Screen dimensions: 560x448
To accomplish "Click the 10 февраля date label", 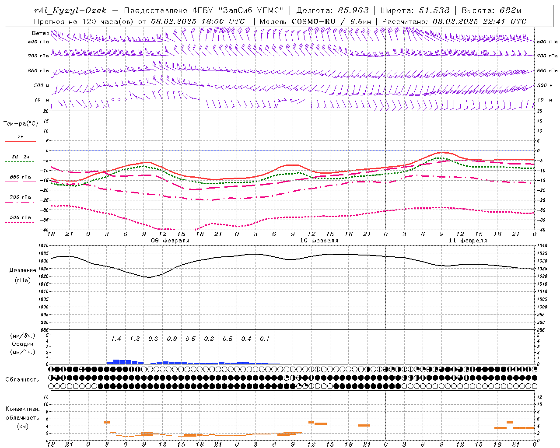I will [319, 241].
